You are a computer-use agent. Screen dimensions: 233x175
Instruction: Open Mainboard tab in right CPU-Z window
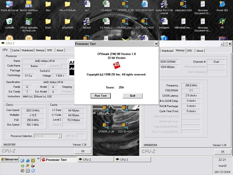pos(167,51)
